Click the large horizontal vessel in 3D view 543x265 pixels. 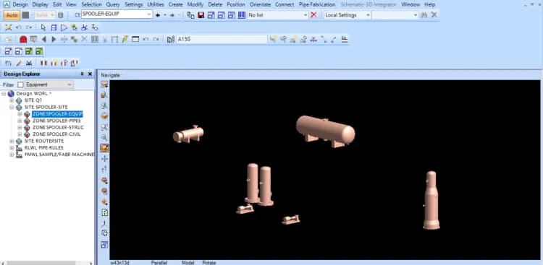click(325, 131)
